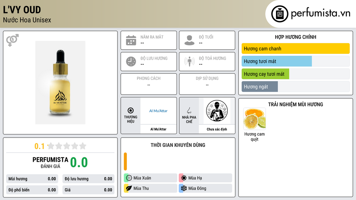Click the L'VY OUD perfume bottle image
This screenshot has height=200, width=356.
point(60,83)
